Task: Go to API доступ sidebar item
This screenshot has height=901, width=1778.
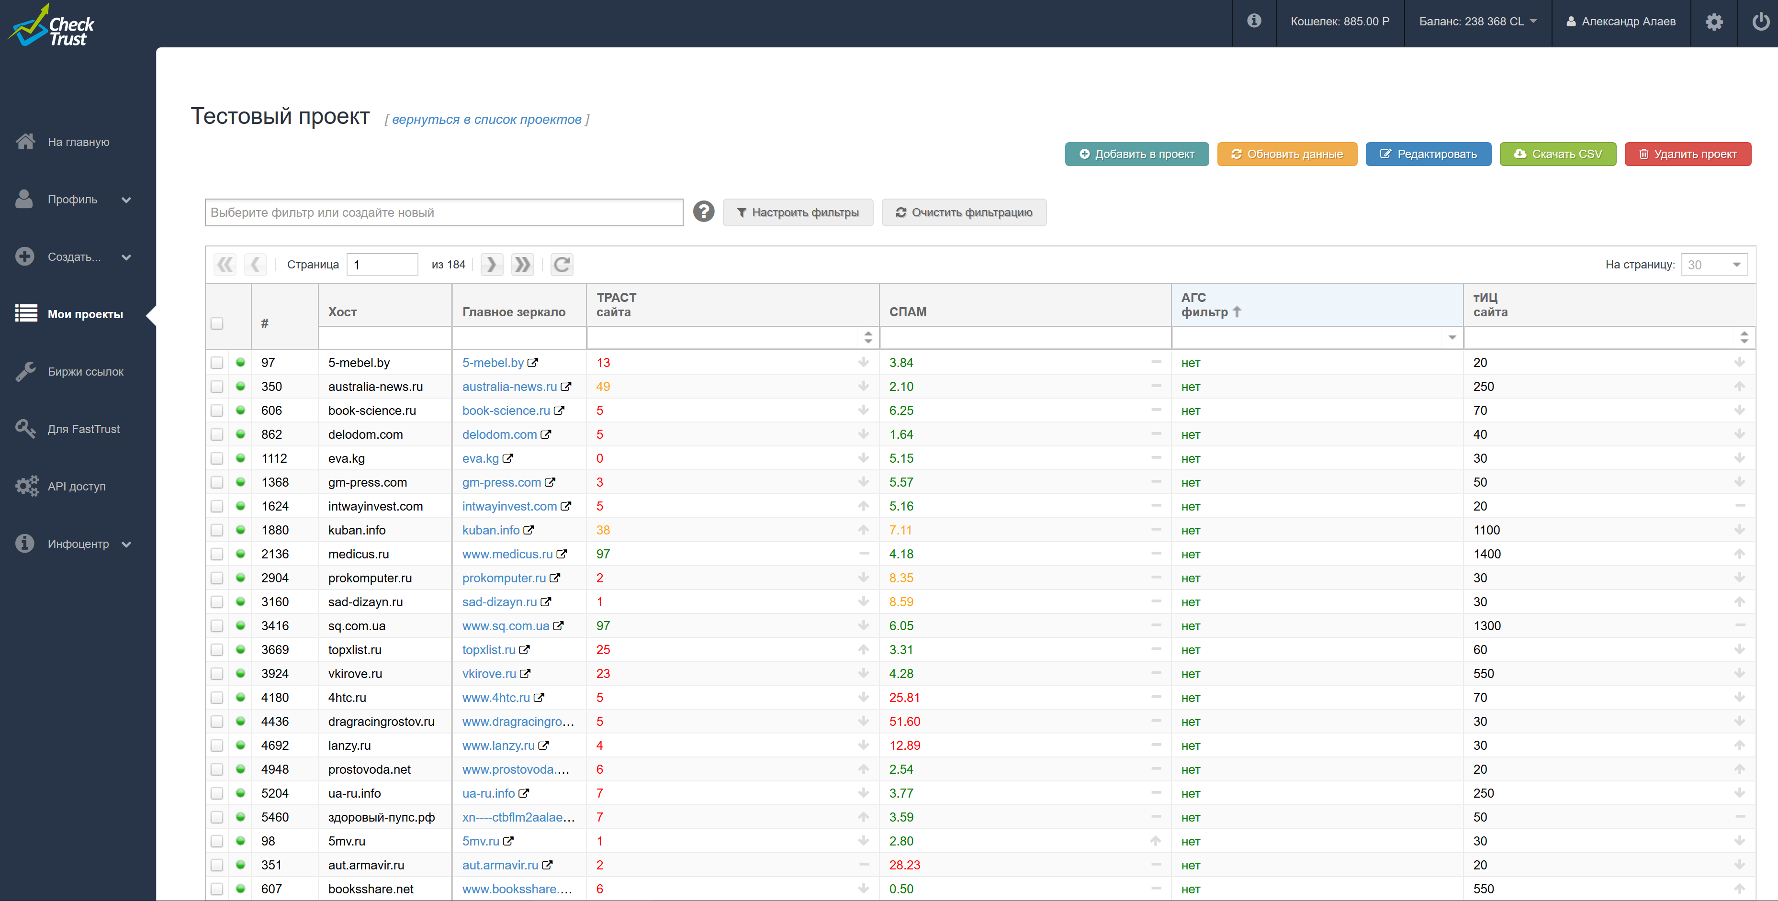Action: pyautogui.click(x=77, y=486)
